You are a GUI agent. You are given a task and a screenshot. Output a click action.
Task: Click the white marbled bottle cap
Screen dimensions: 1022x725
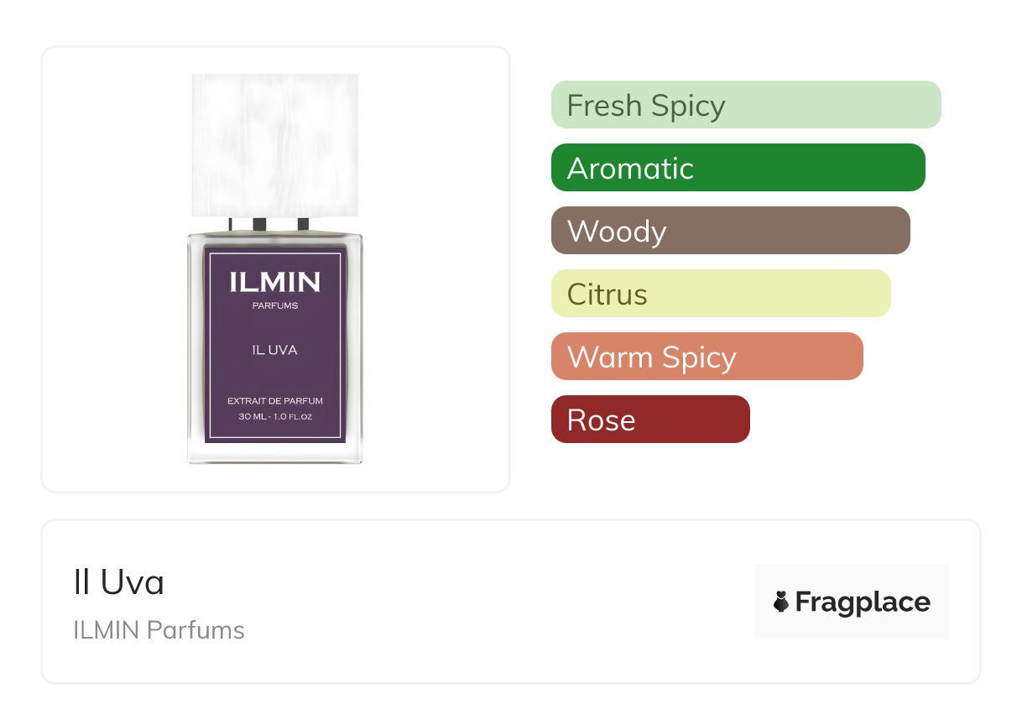pos(274,144)
